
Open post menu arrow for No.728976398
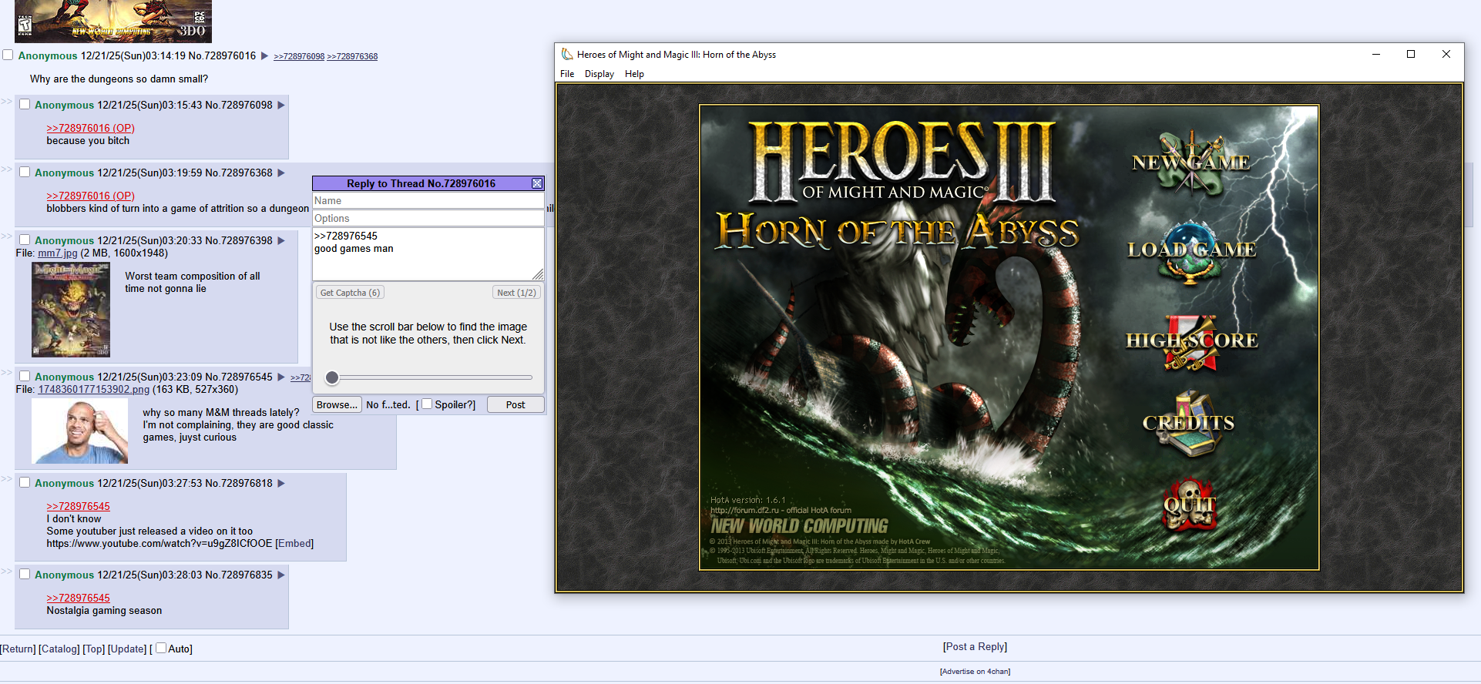point(281,240)
